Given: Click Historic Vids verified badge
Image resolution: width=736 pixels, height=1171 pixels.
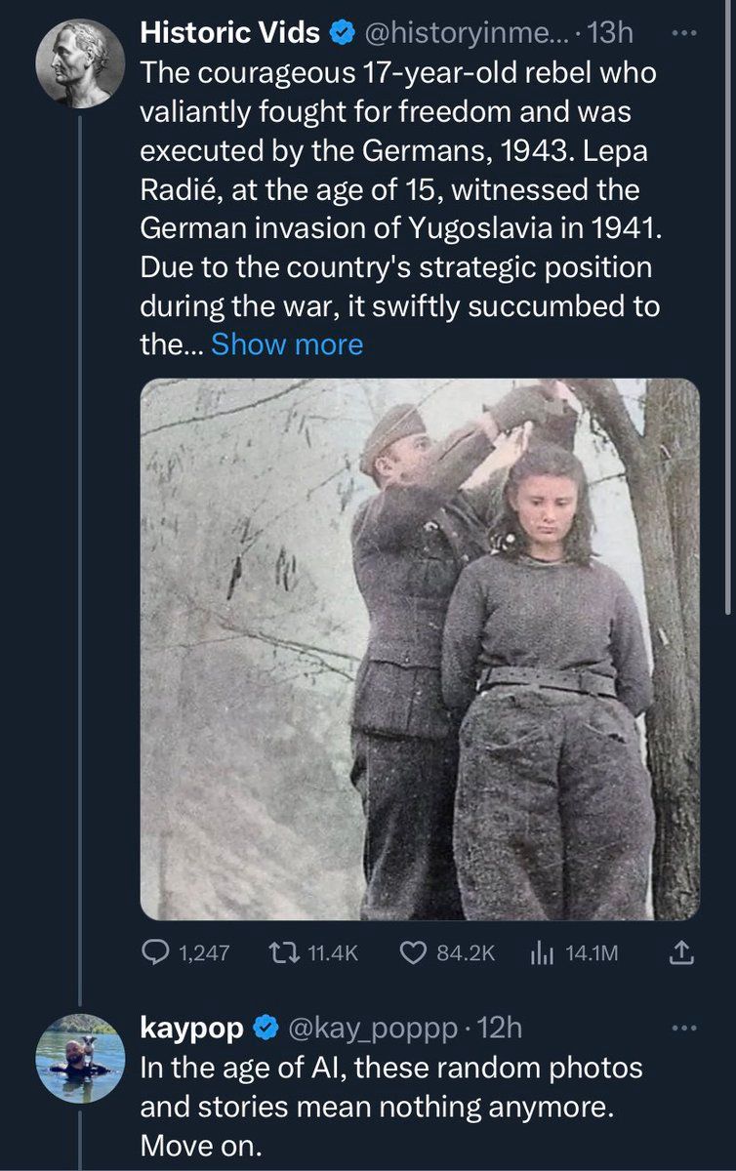Looking at the screenshot, I should 342,33.
